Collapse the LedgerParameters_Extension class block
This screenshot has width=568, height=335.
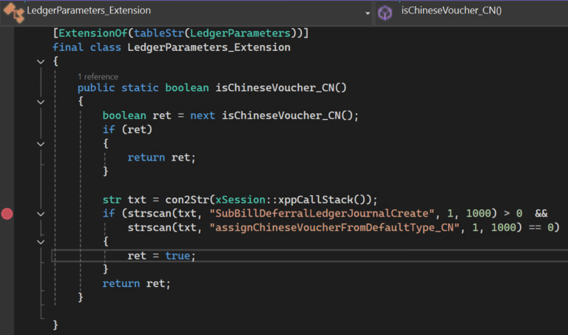pyautogui.click(x=41, y=62)
